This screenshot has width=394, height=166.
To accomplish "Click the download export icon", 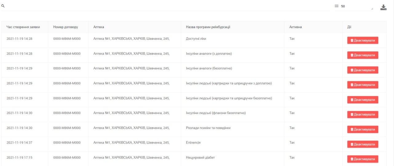I will (x=383, y=7).
